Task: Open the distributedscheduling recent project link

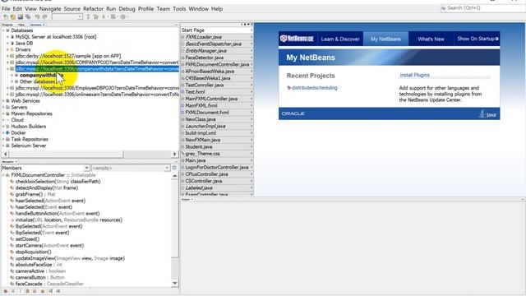Action: (314, 88)
